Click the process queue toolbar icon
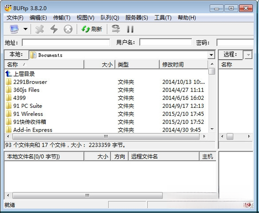 click(116, 29)
